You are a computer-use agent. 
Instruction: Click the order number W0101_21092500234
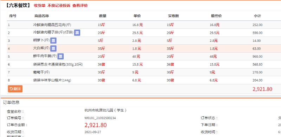101,118
